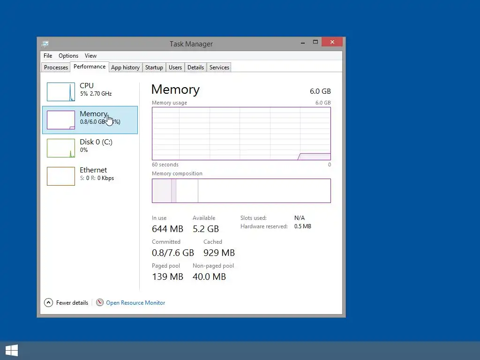
Task: Switch to the App history tab
Action: pyautogui.click(x=125, y=67)
